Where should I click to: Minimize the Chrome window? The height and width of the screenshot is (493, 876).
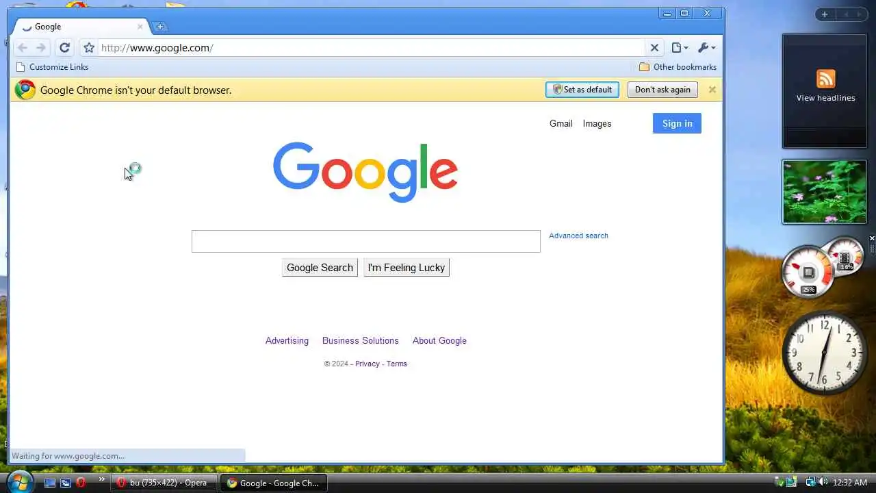(x=667, y=13)
